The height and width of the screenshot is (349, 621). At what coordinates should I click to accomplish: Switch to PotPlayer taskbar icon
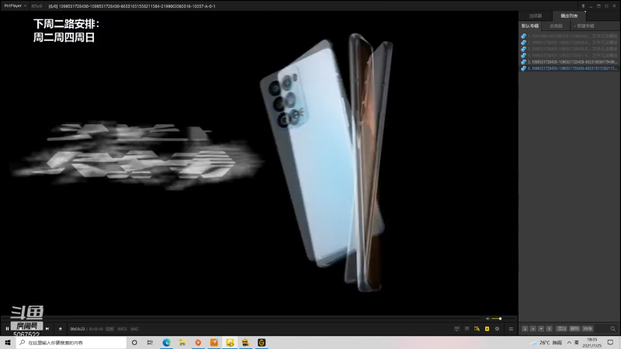[230, 343]
